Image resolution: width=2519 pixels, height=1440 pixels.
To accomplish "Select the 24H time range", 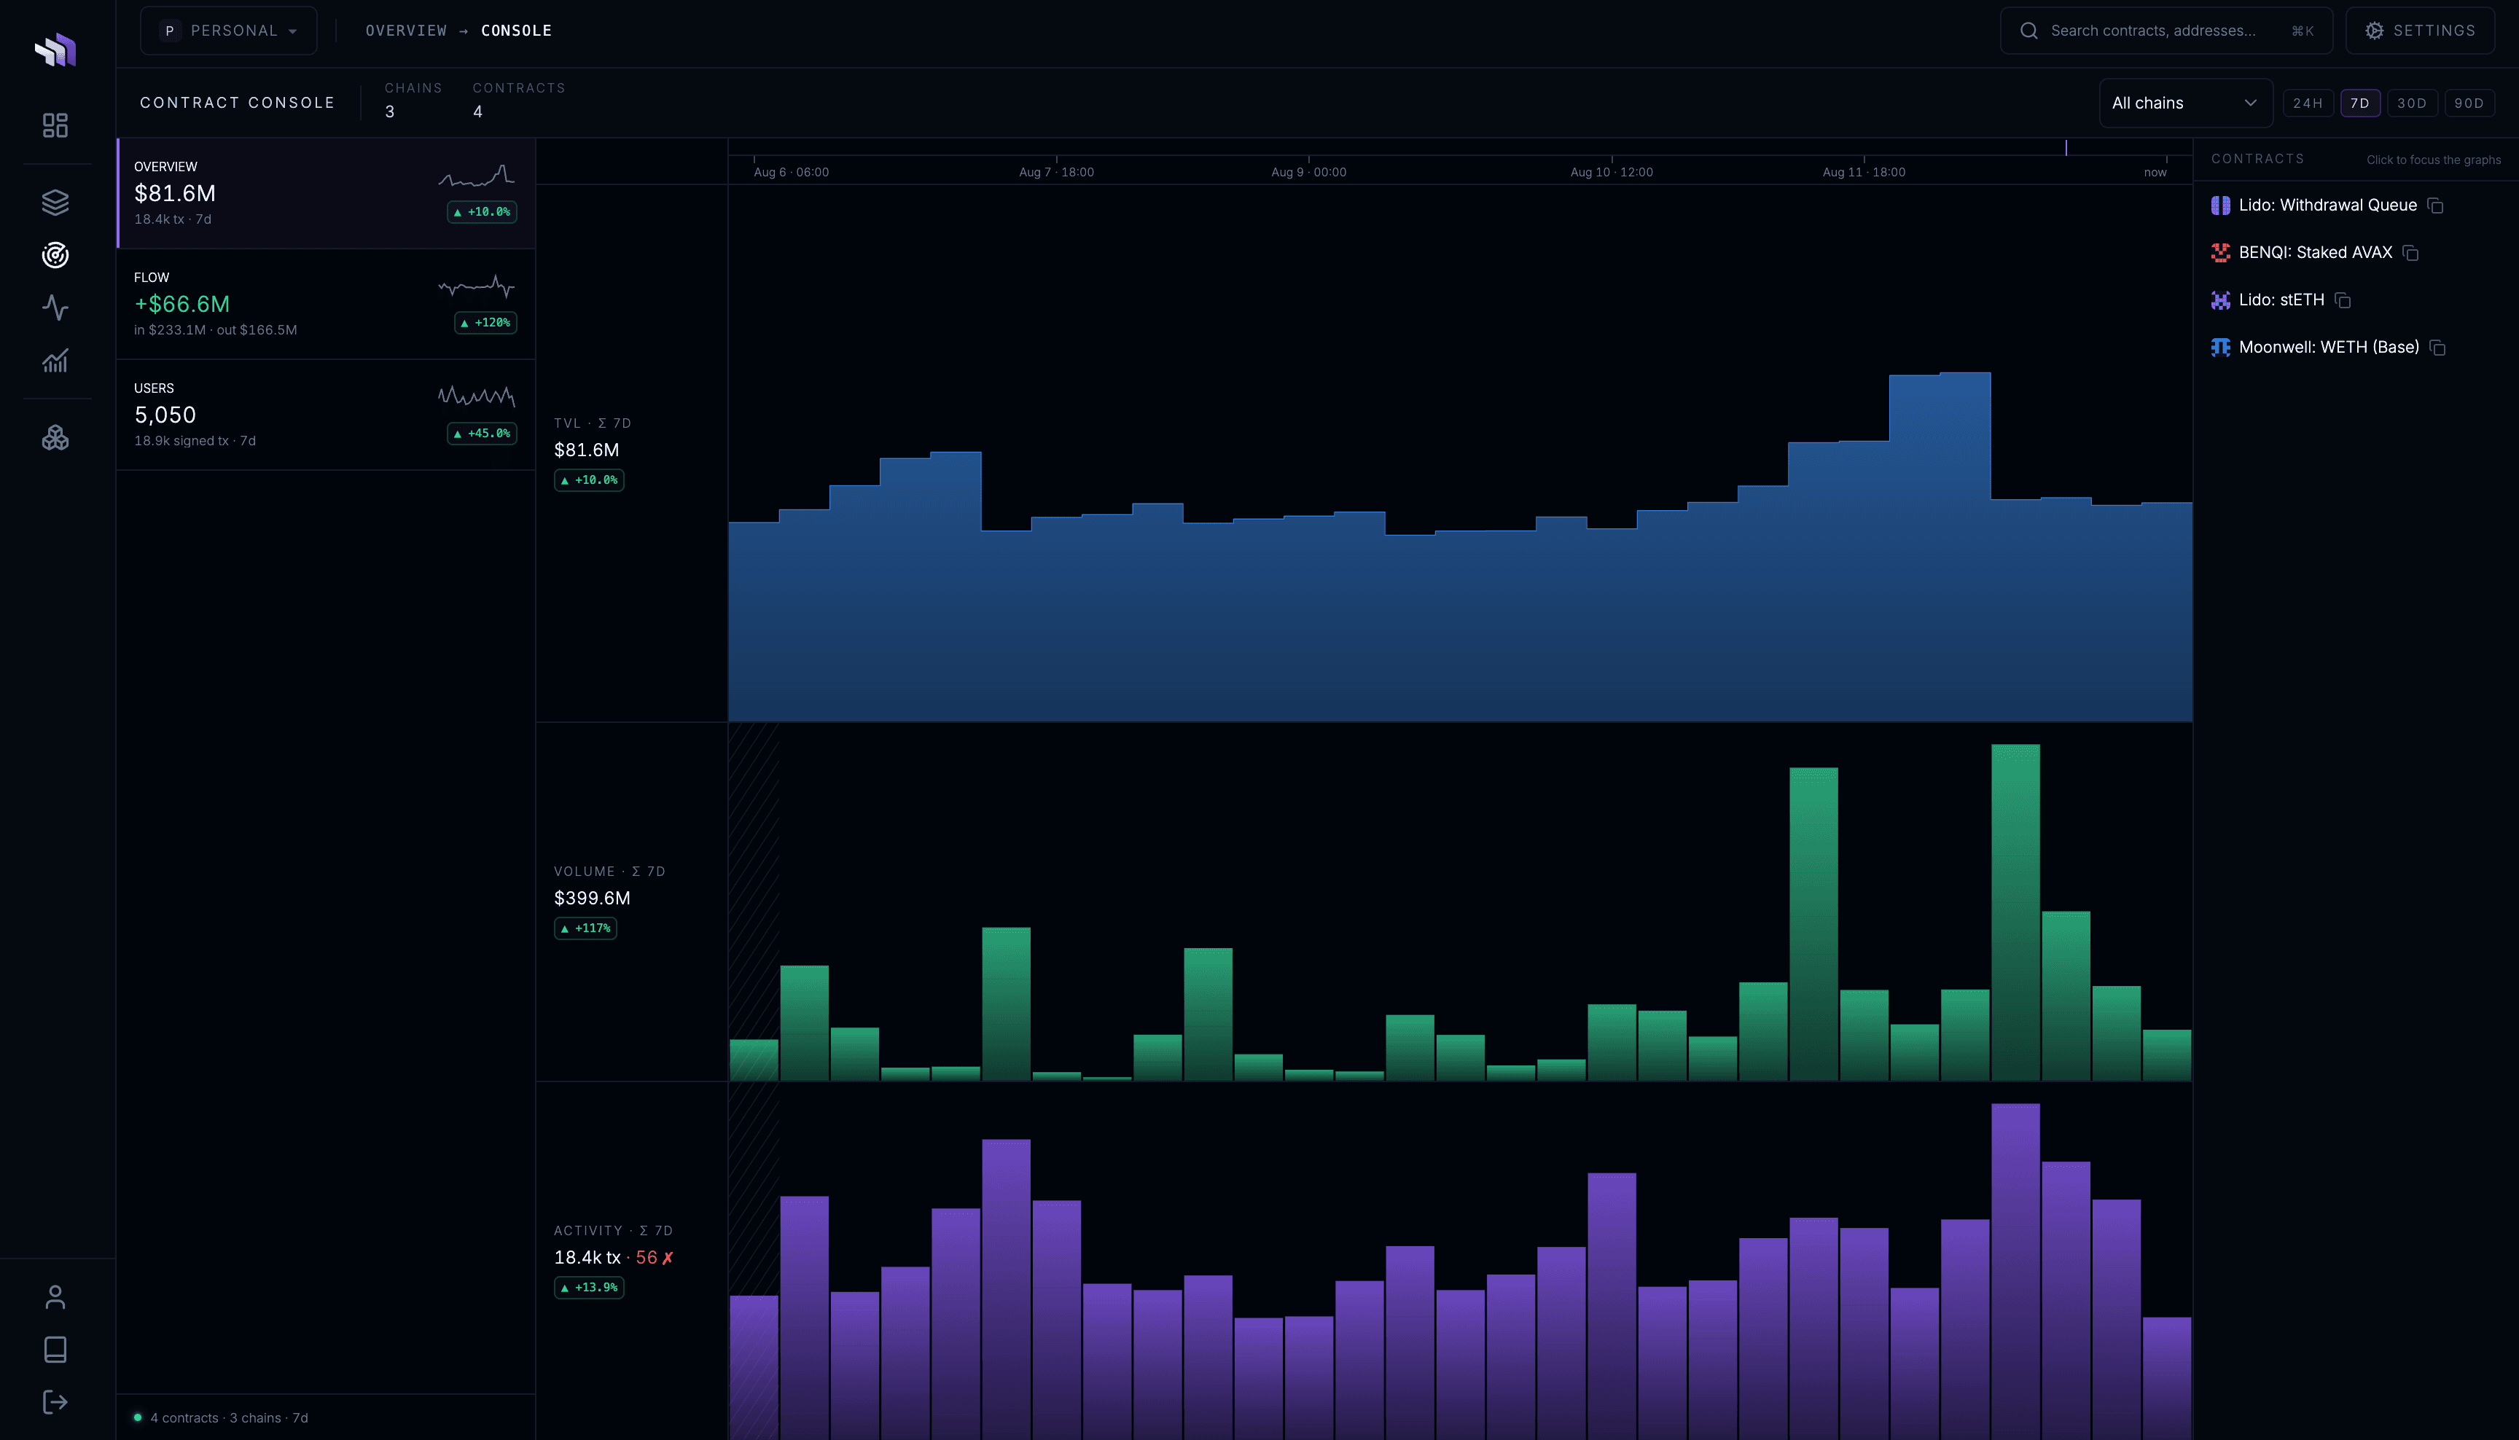I will [x=2308, y=103].
